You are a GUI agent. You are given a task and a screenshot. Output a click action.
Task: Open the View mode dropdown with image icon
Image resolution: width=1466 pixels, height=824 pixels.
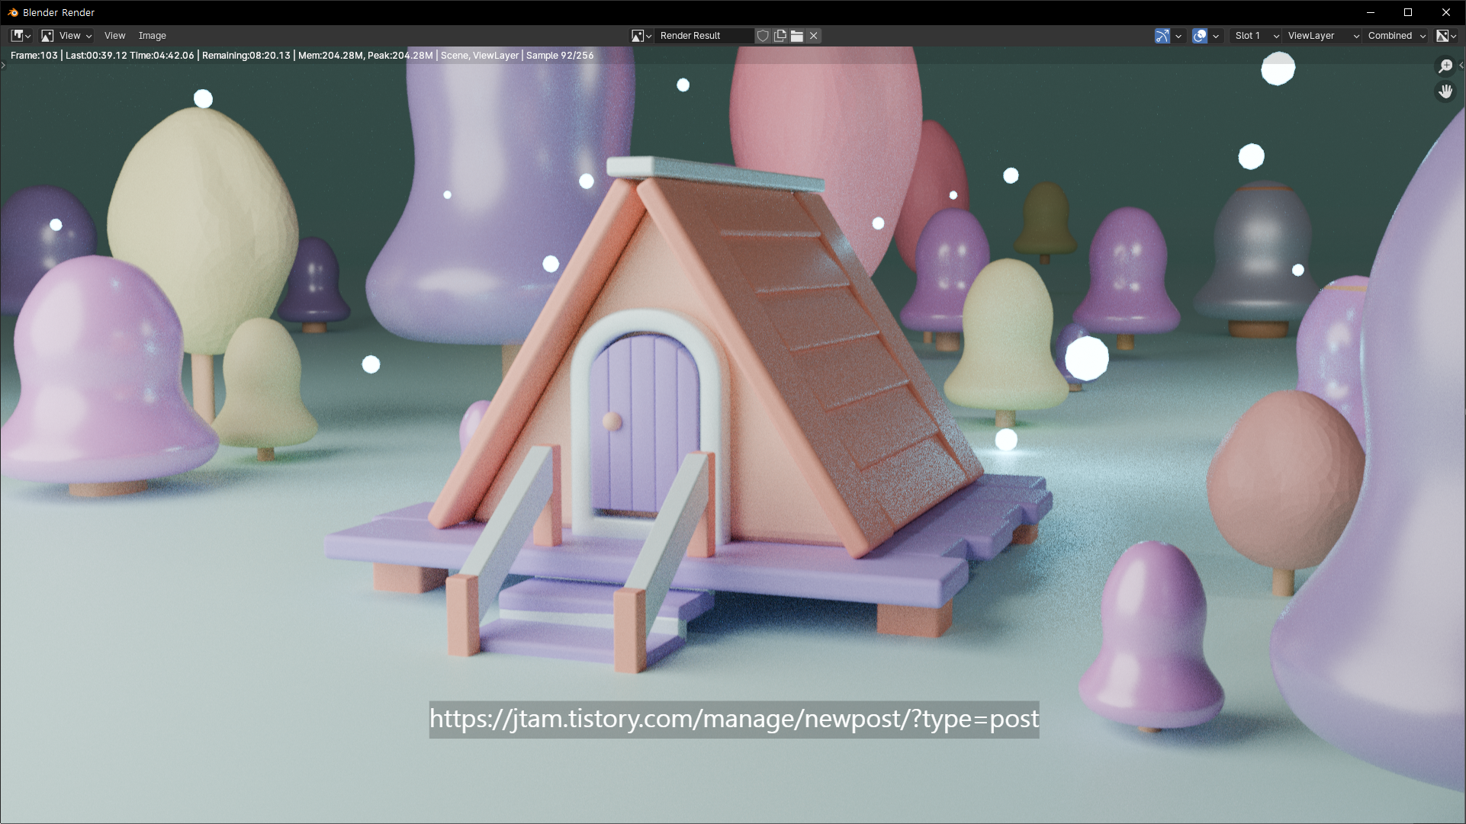click(67, 36)
